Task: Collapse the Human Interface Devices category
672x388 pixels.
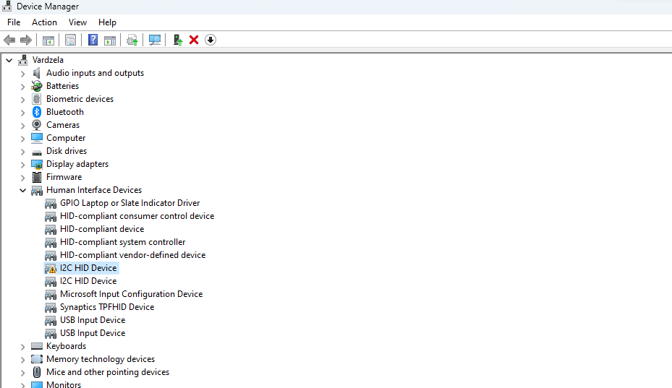Action: [x=22, y=191]
